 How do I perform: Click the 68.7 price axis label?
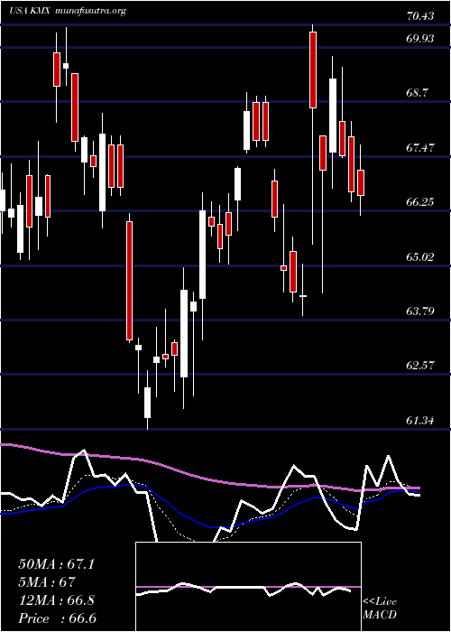coord(417,93)
